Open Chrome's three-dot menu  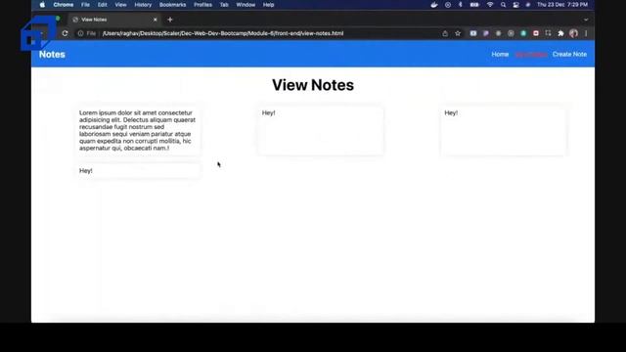click(x=586, y=33)
